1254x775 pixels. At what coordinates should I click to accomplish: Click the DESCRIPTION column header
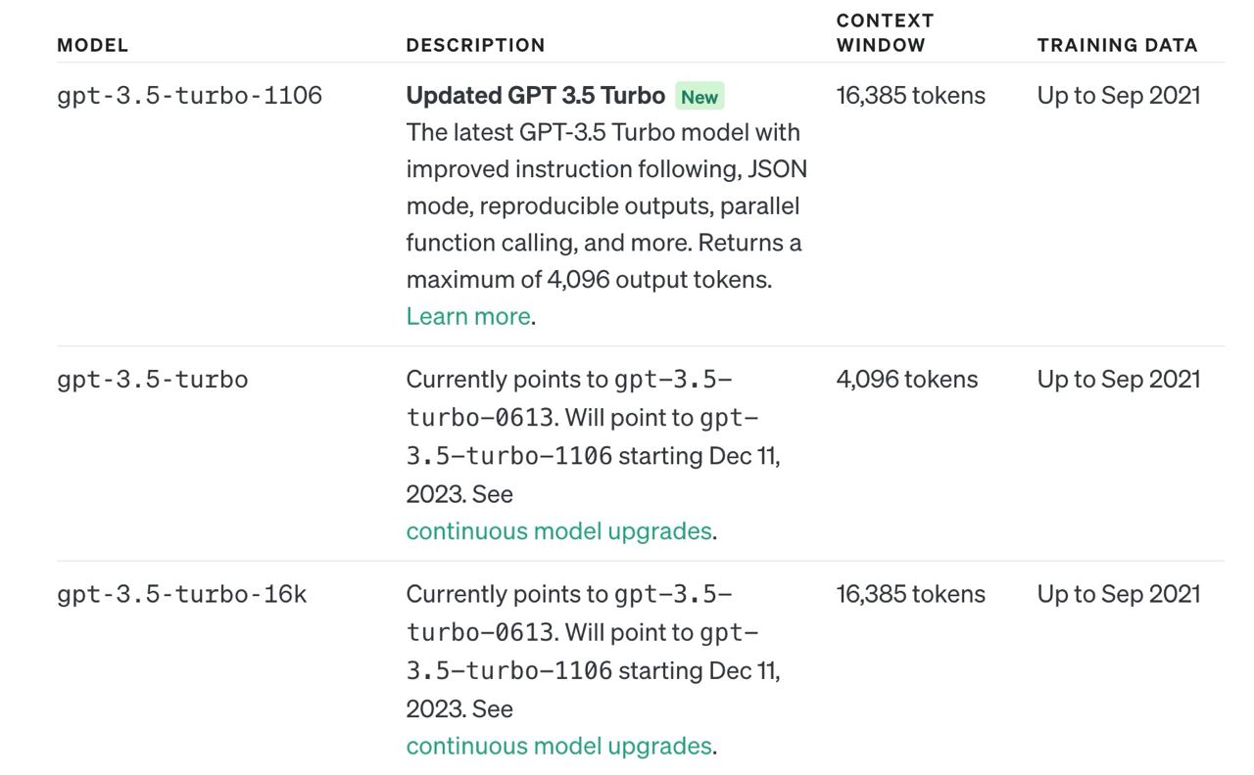click(475, 45)
